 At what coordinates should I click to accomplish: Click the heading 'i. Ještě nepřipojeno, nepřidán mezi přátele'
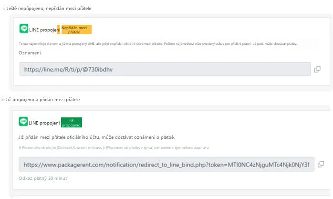point(47,9)
